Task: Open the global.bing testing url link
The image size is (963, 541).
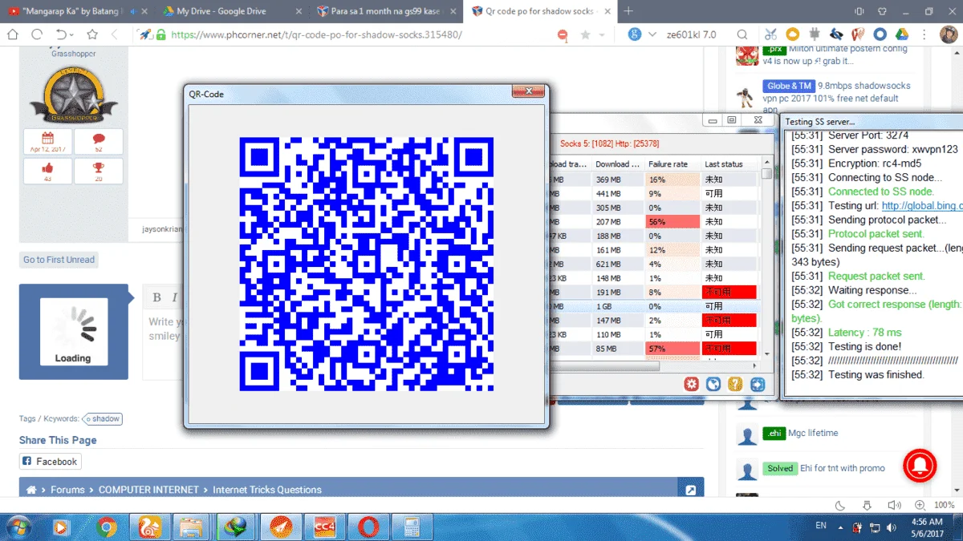Action: click(921, 206)
